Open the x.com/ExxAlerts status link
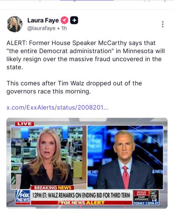174x214 pixels. tap(57, 107)
